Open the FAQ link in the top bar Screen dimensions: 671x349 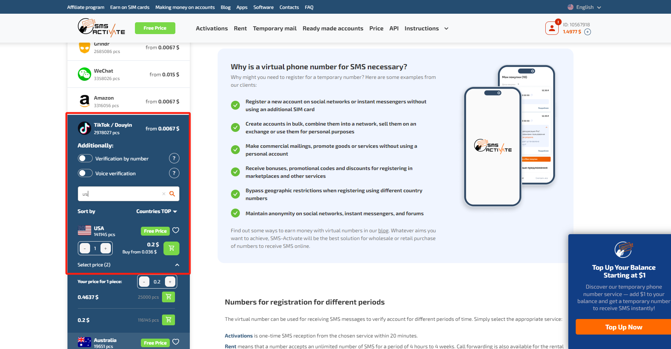pyautogui.click(x=309, y=7)
